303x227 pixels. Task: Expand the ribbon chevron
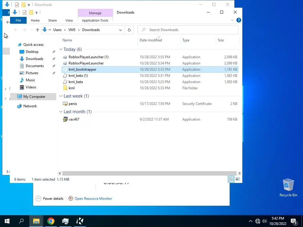(x=232, y=20)
